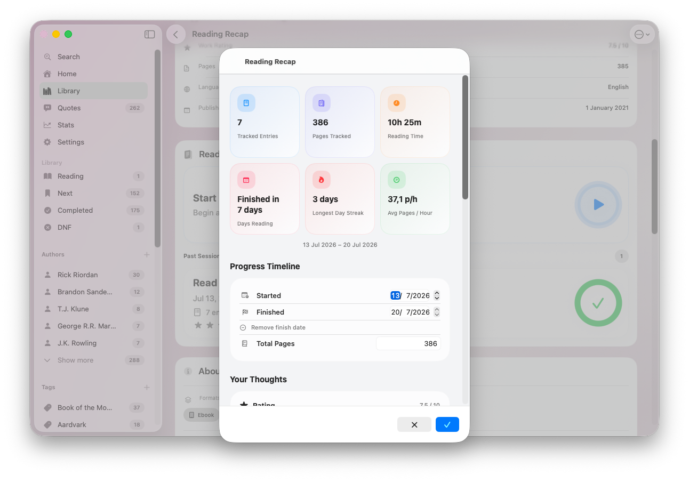Open the DNF shelf
The image size is (689, 482).
click(93, 227)
